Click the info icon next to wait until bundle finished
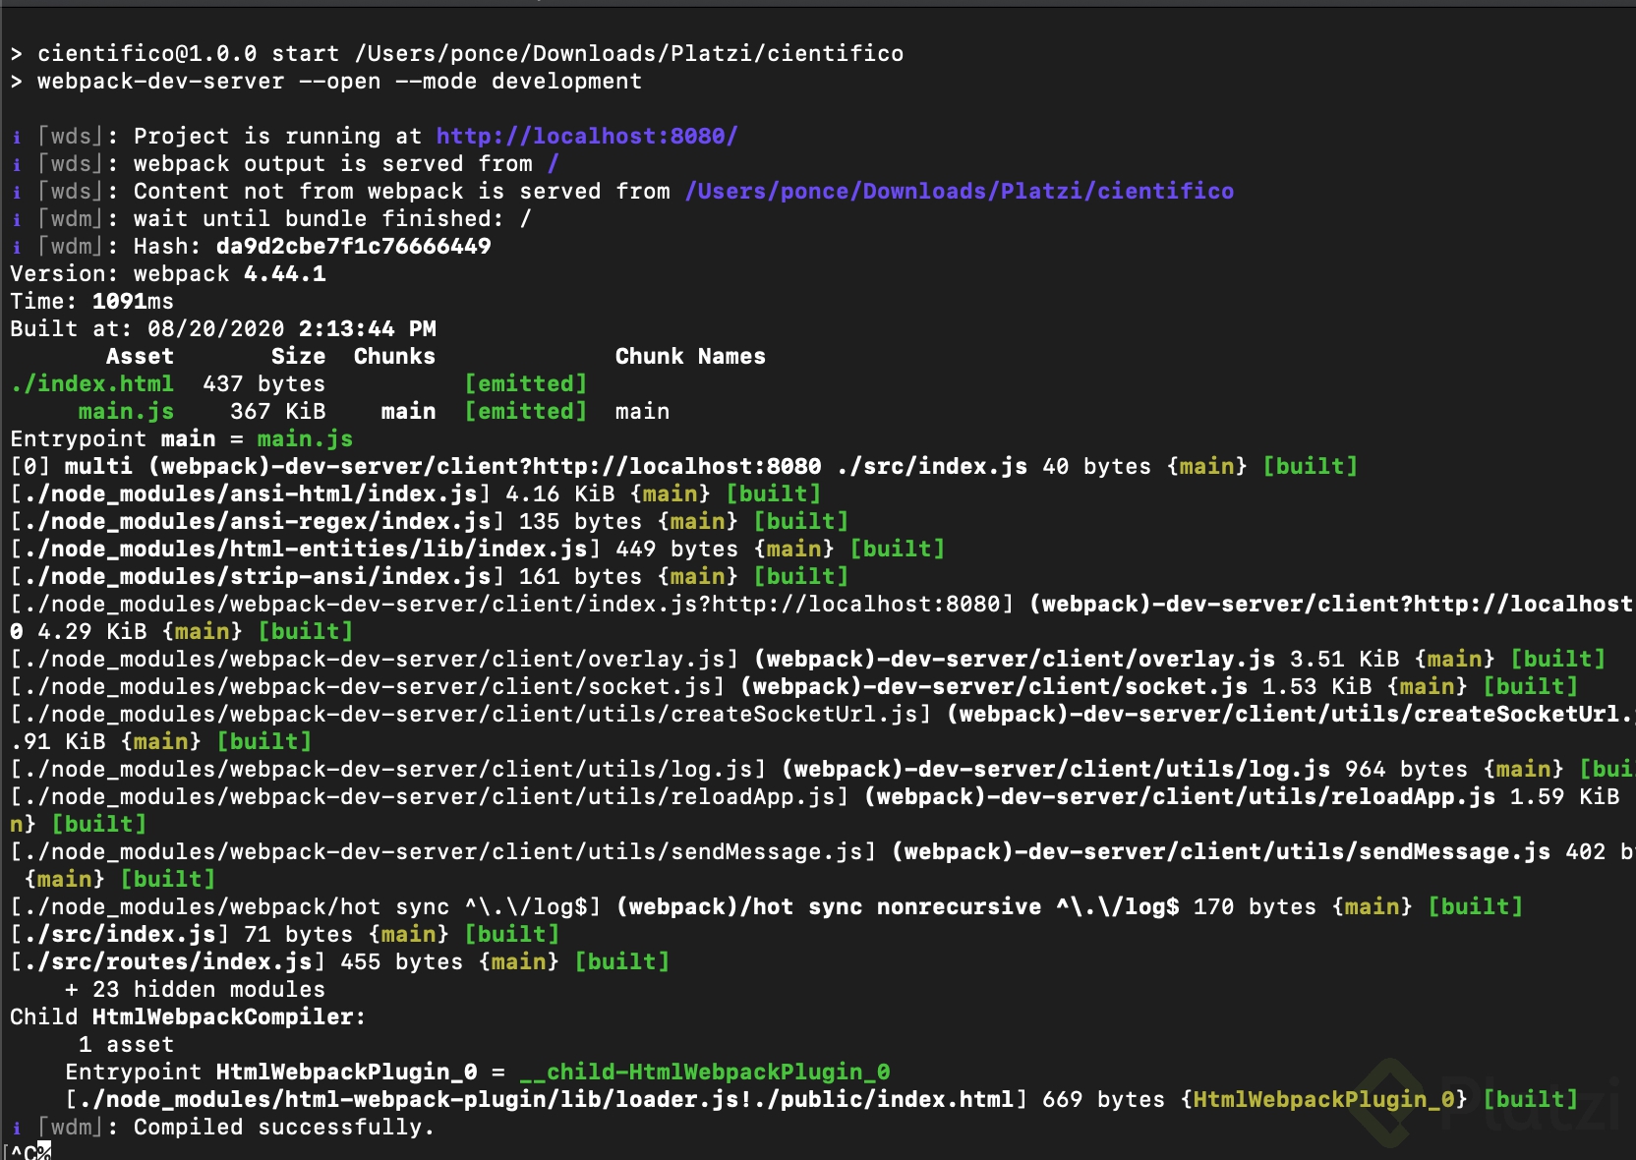 [x=16, y=219]
